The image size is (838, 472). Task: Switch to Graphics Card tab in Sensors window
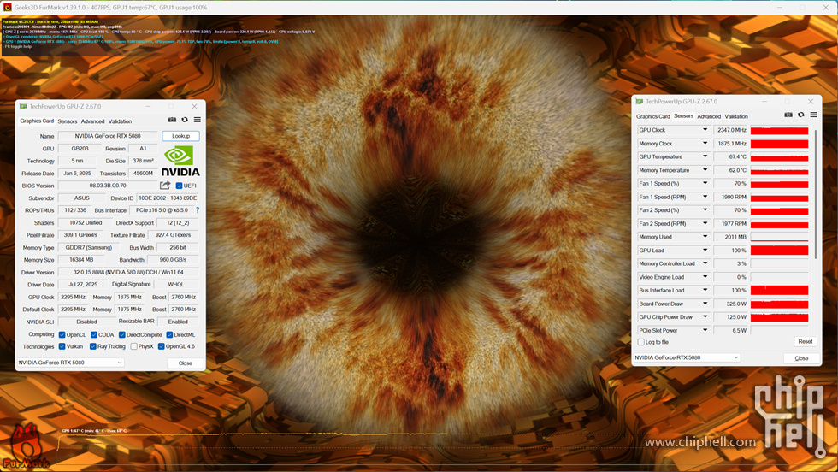[653, 116]
